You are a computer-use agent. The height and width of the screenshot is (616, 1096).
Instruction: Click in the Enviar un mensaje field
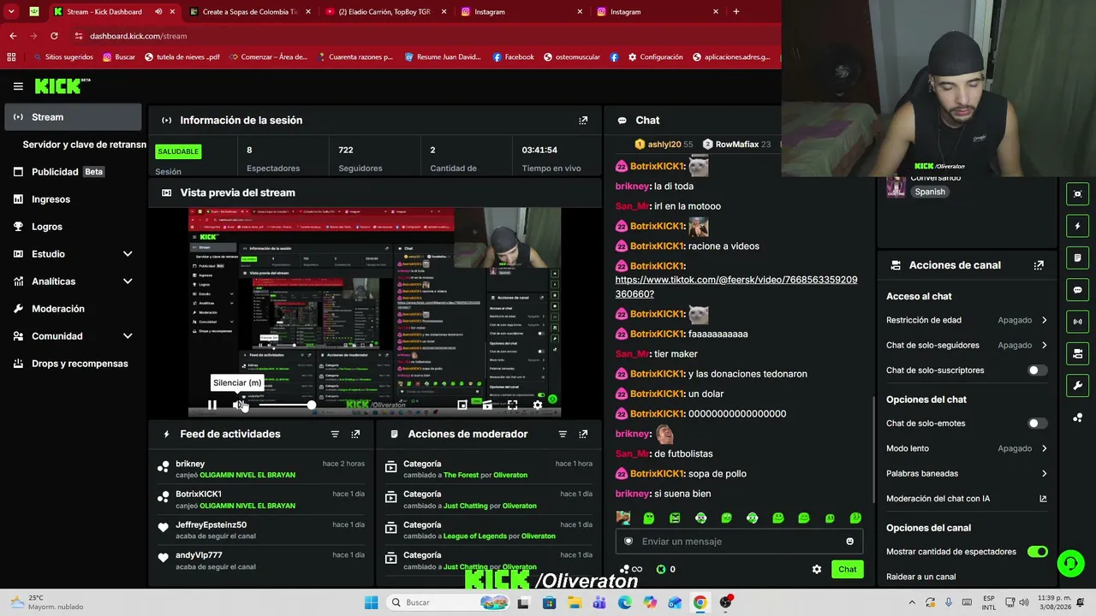[738, 542]
